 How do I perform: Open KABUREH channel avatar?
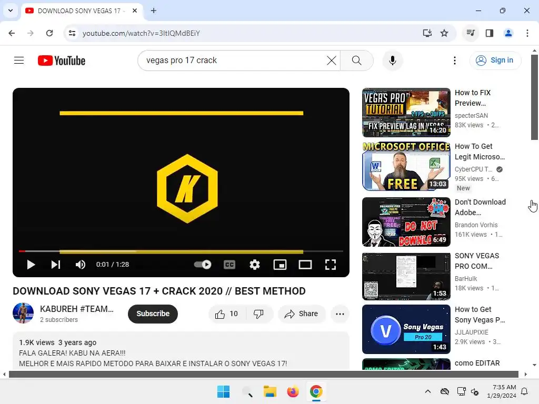click(23, 313)
